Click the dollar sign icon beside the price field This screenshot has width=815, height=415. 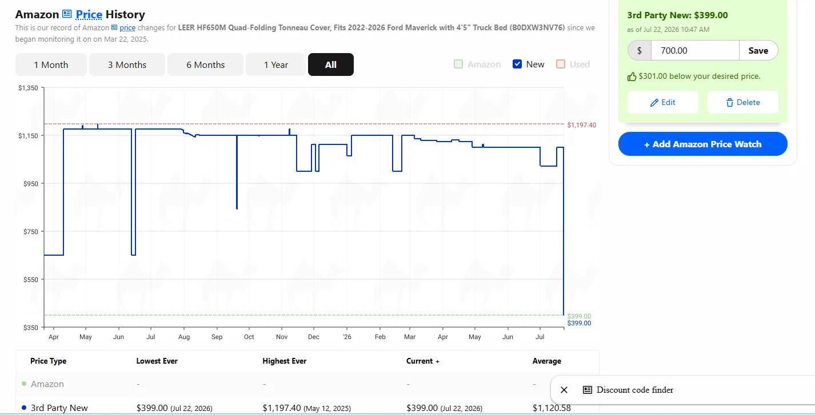pyautogui.click(x=640, y=50)
